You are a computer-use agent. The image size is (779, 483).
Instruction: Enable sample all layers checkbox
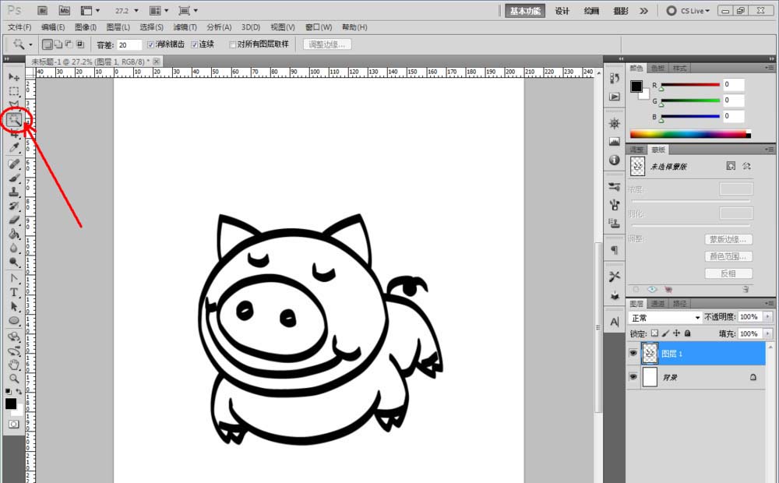[x=232, y=44]
